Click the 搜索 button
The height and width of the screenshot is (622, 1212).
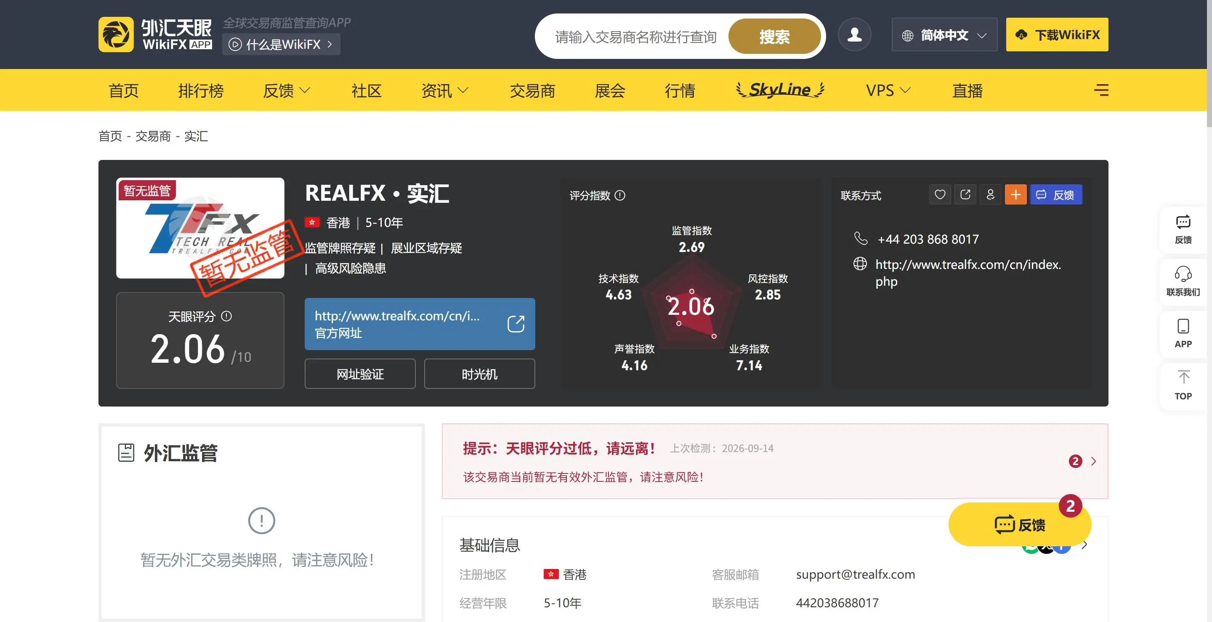tap(774, 36)
